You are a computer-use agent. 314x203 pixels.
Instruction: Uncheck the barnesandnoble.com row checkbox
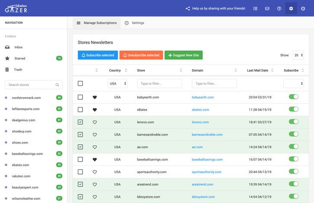tap(80, 134)
